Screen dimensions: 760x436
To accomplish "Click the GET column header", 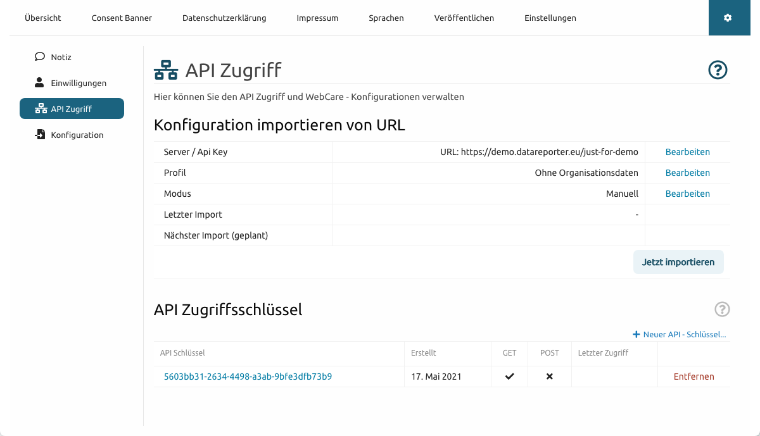I will click(509, 353).
